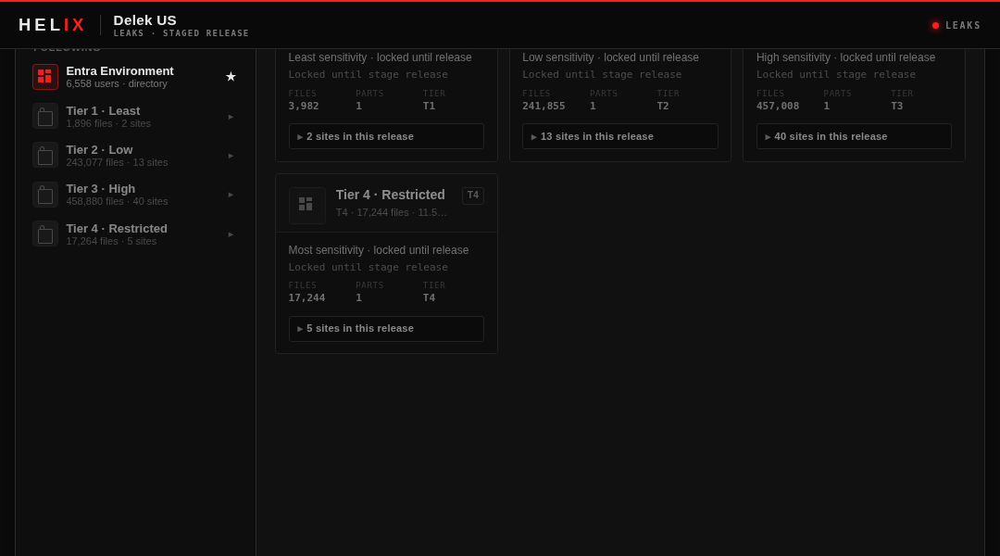Viewport: 1000px width, 556px height.
Task: Expand 40 sites in this release
Action: [x=854, y=136]
